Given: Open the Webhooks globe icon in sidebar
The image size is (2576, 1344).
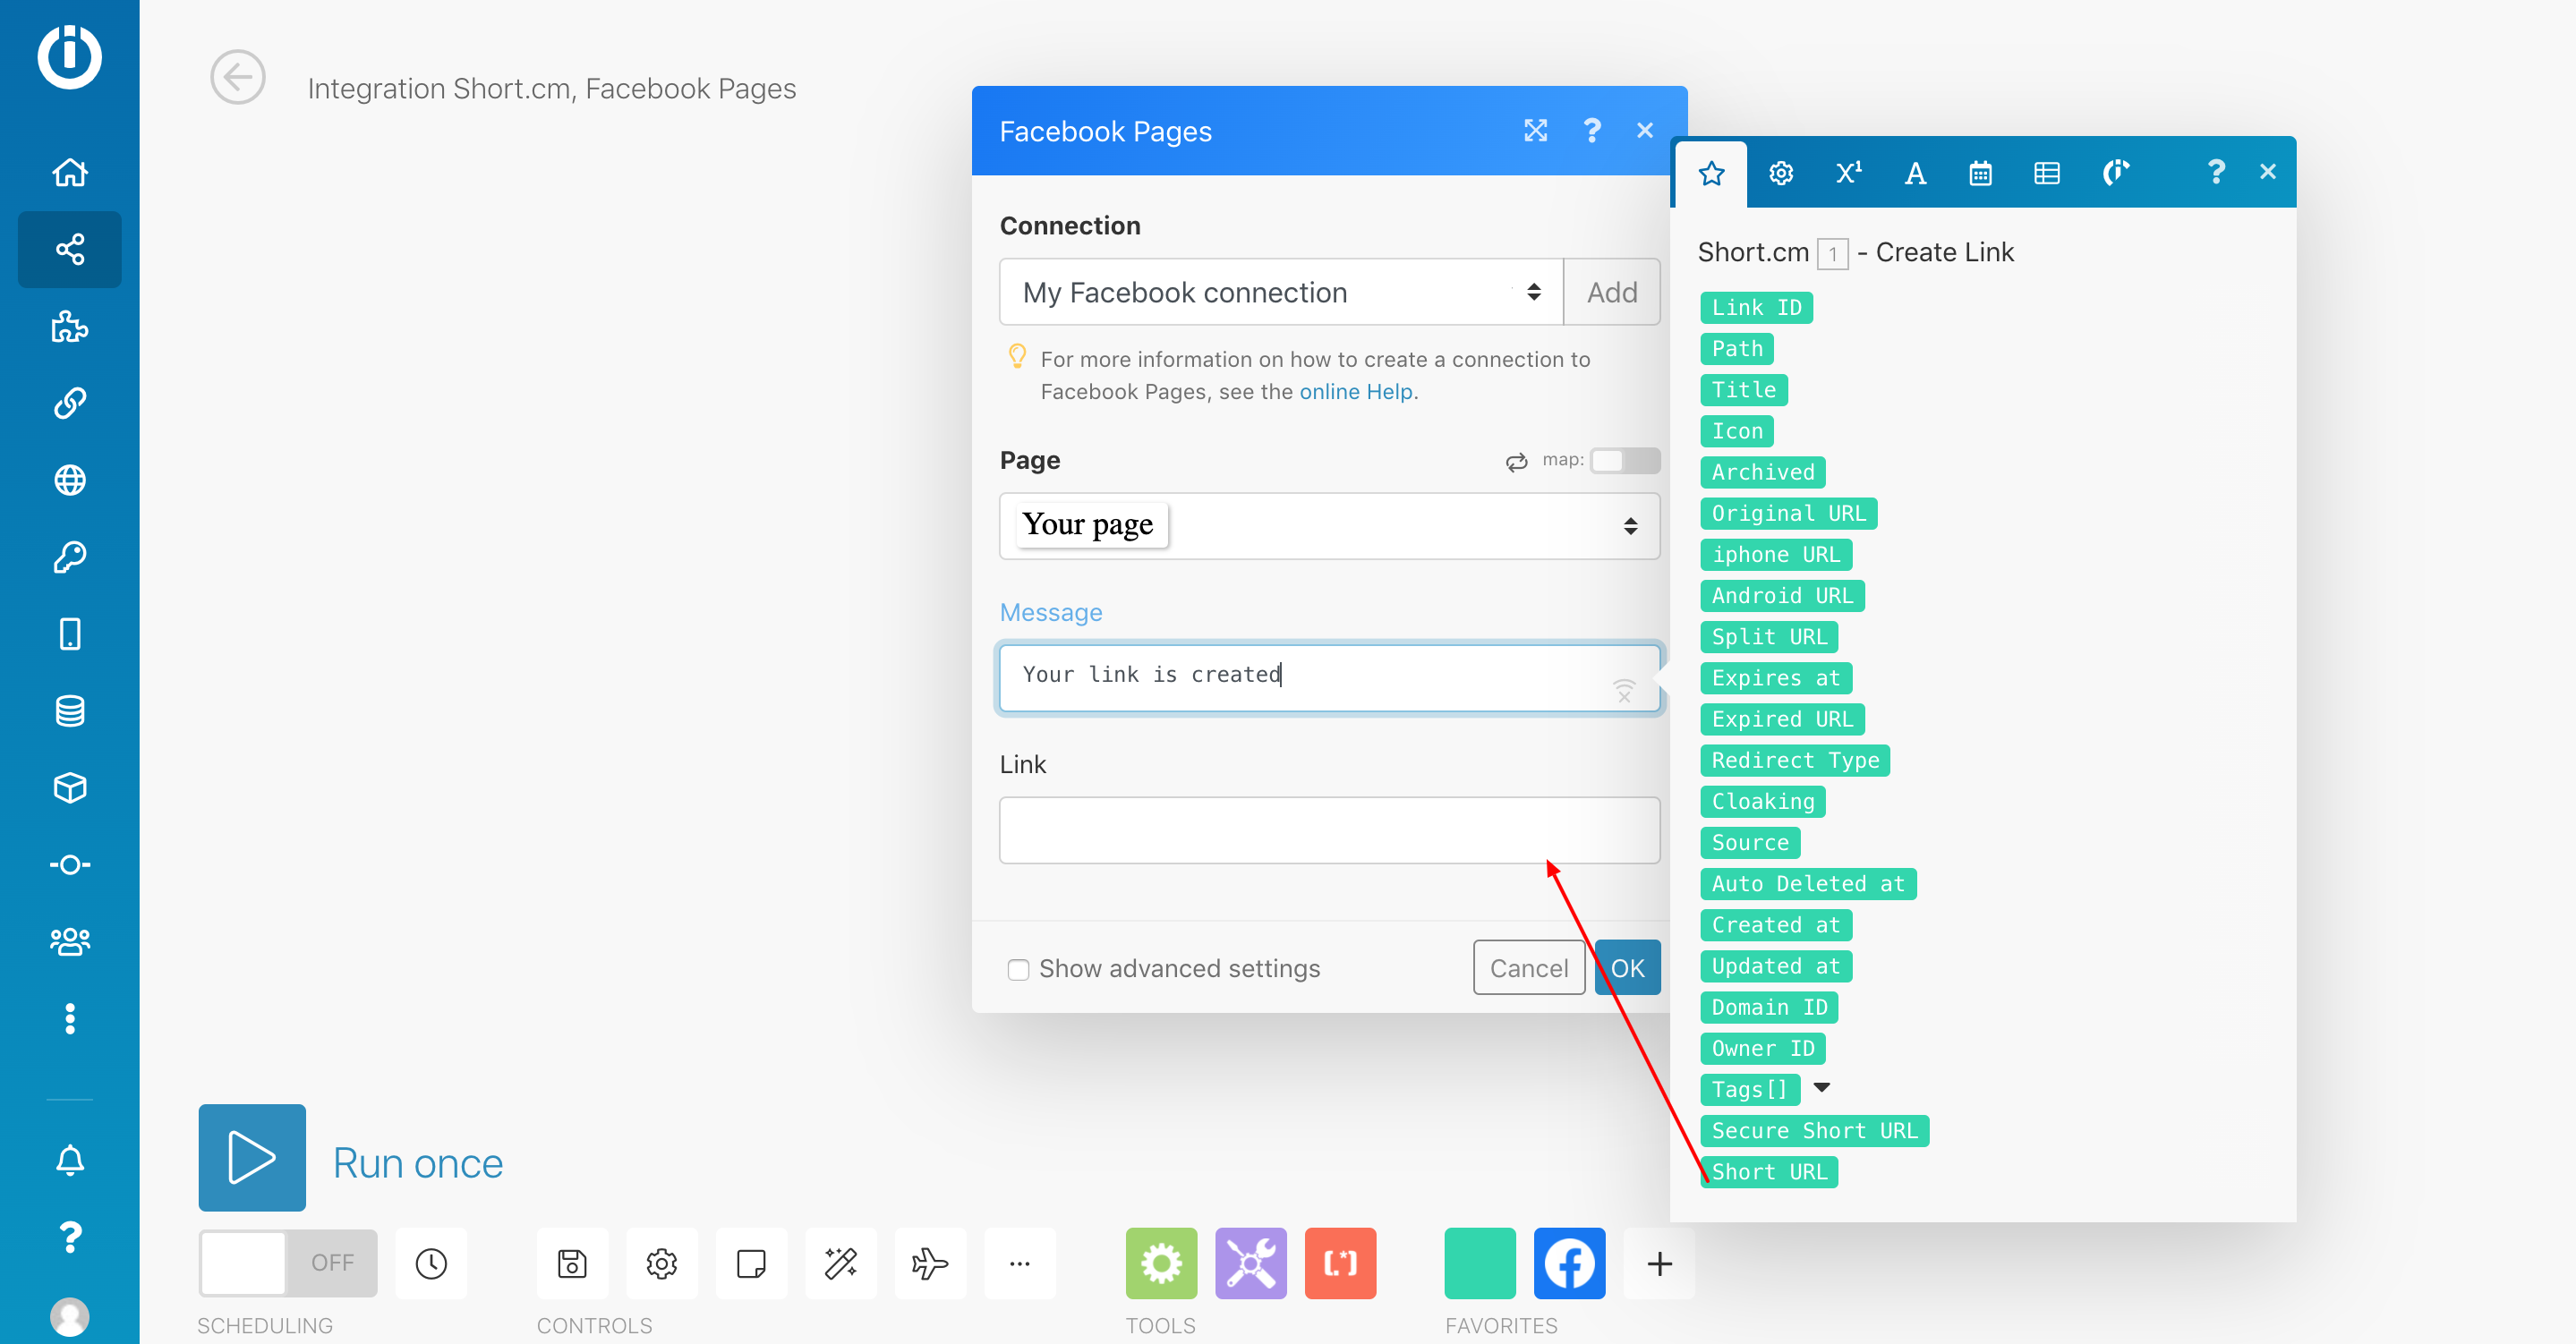Looking at the screenshot, I should tap(70, 480).
